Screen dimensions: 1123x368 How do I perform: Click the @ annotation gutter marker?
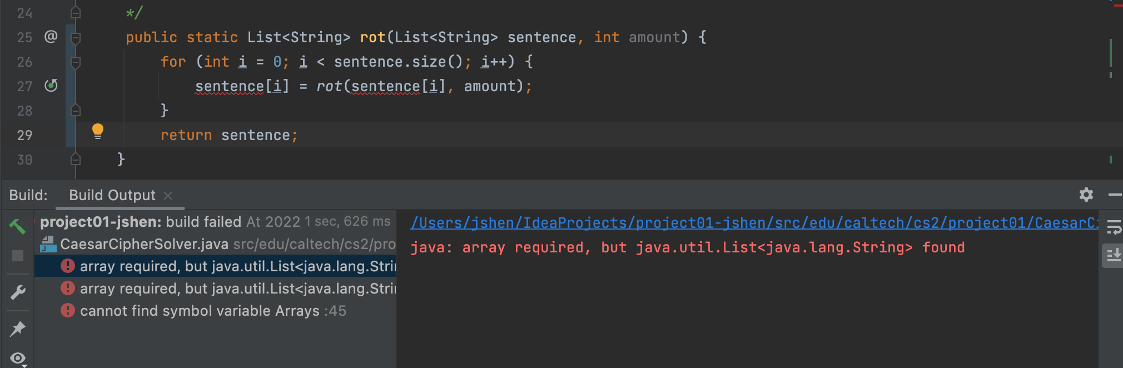(51, 37)
